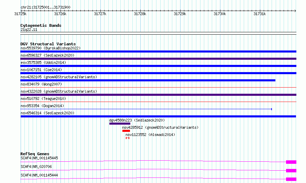
Task: Select the purple nsv4322028 variant bar
Action: [x=158, y=95]
